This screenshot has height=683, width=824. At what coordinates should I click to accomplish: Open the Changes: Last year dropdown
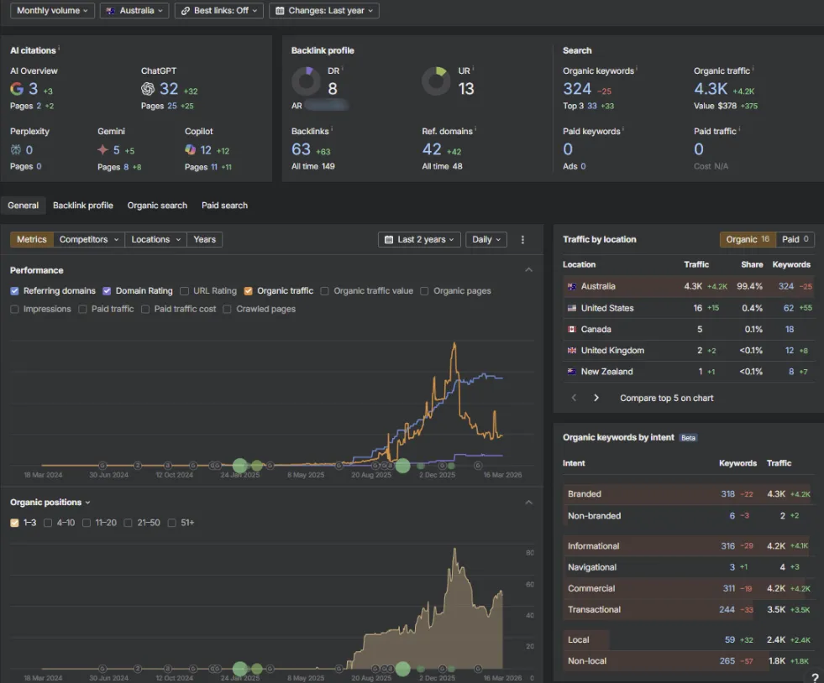pyautogui.click(x=324, y=11)
